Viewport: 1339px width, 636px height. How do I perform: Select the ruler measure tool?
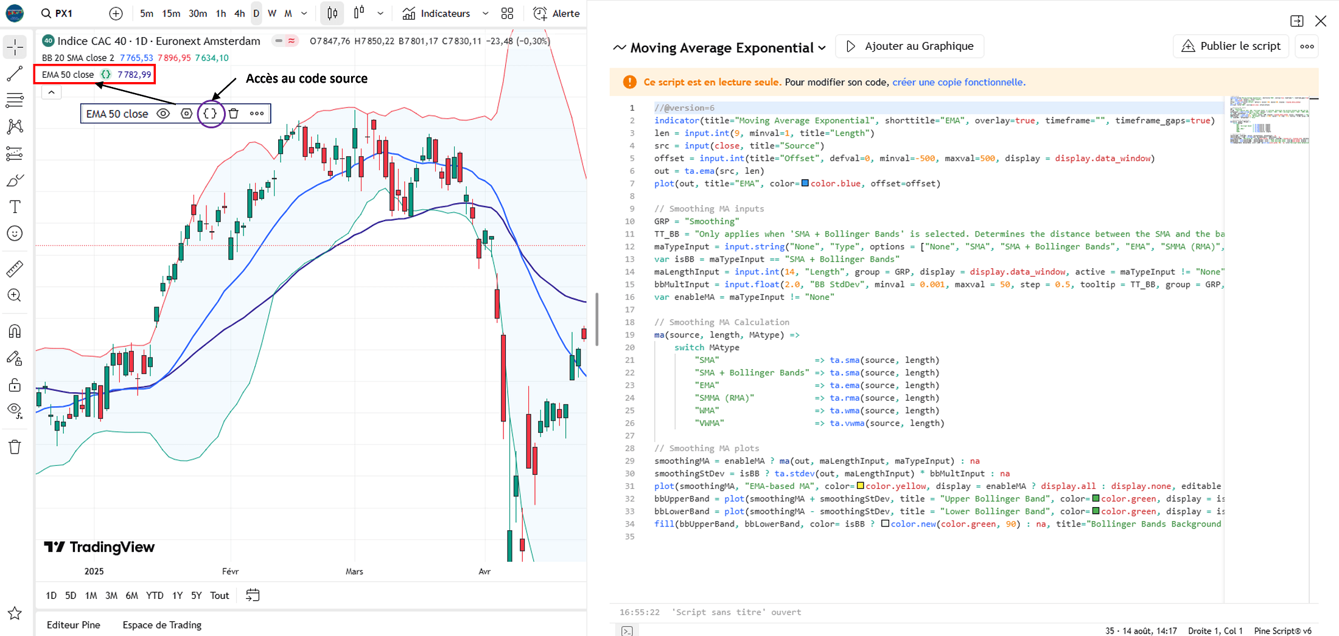(x=15, y=268)
